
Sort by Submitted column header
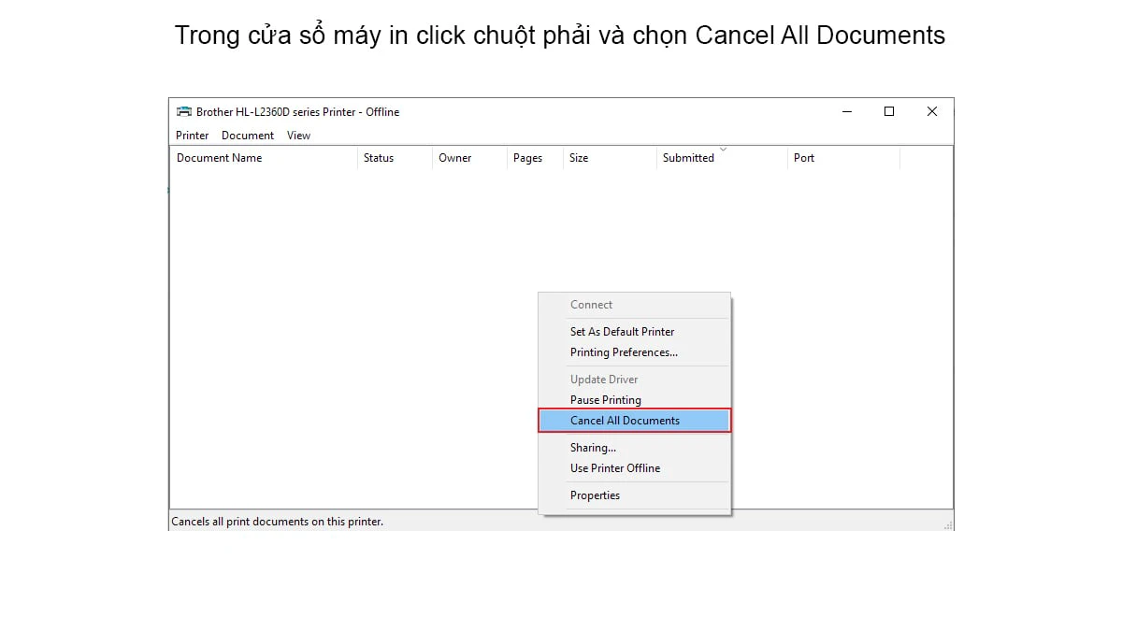pos(723,158)
